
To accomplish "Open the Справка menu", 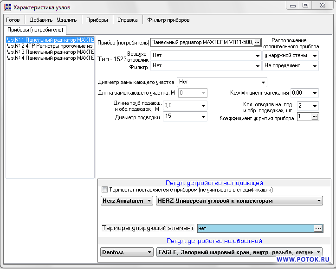I will pos(127,20).
